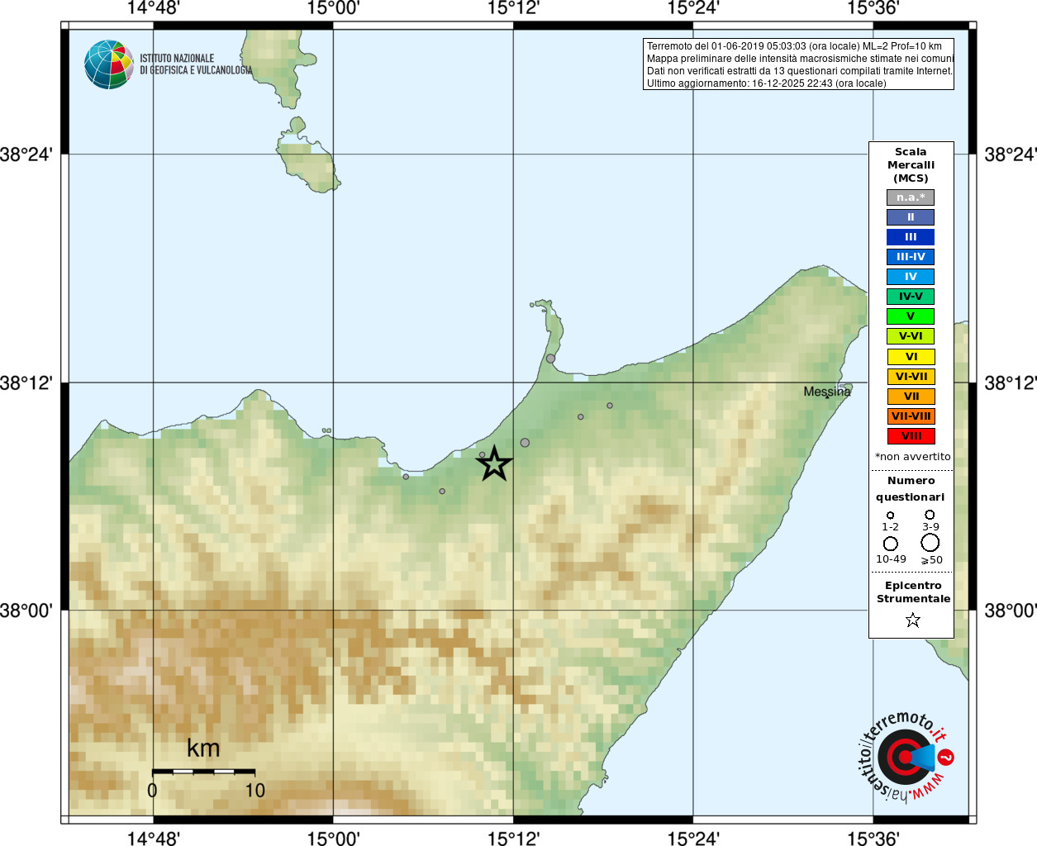Click the haisentitoilterremoto.it logo
Screen dimensions: 1037x846
906,757
